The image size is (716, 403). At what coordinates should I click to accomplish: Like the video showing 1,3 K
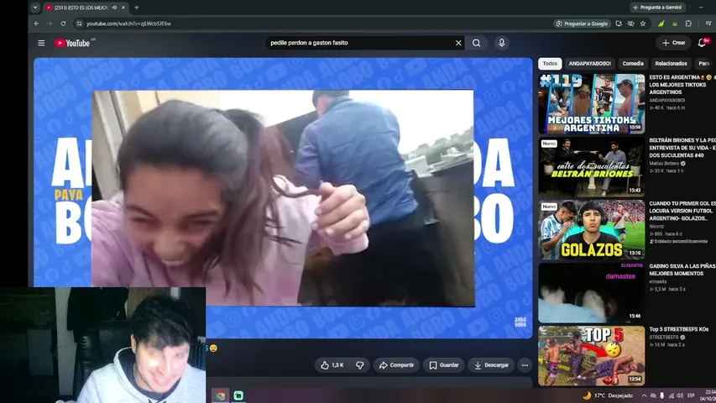click(x=332, y=365)
